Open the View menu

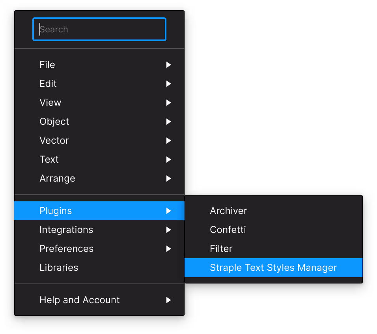99,103
